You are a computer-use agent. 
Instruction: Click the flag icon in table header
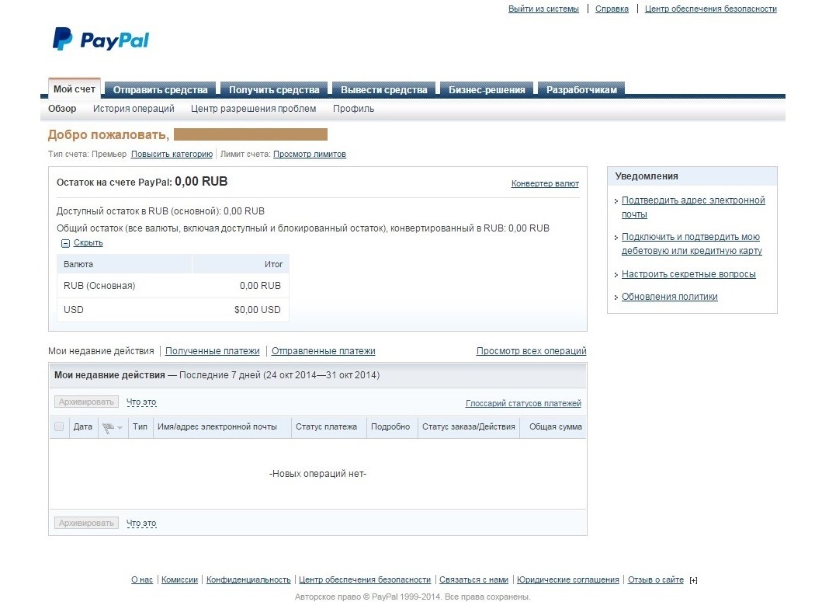click(x=108, y=428)
